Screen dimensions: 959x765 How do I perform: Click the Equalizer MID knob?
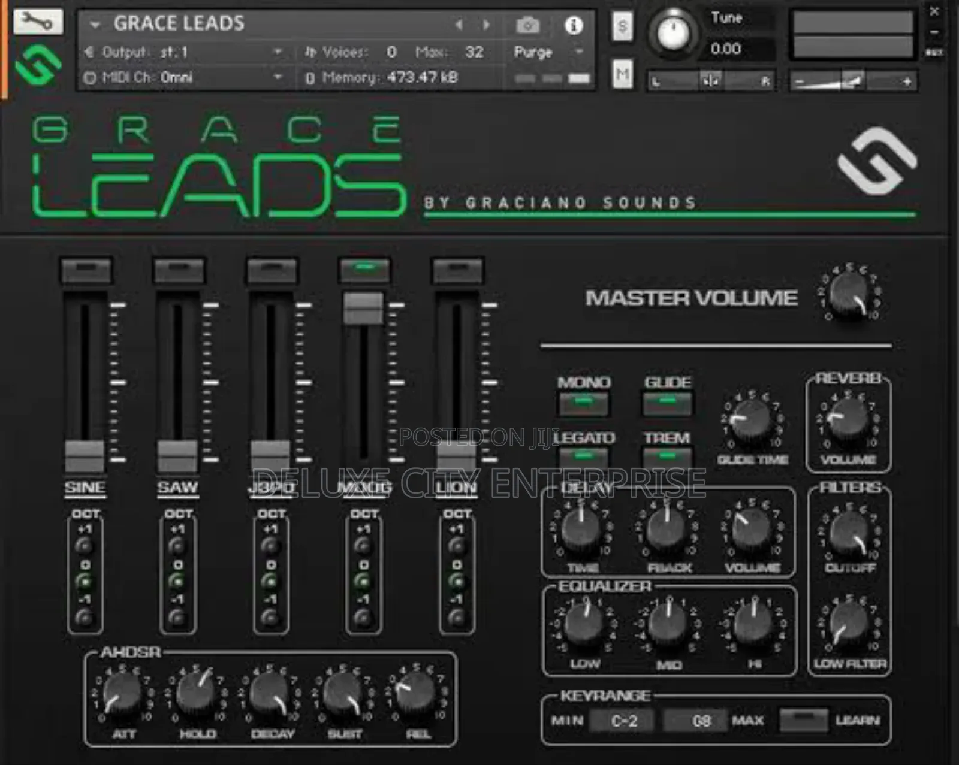point(668,624)
